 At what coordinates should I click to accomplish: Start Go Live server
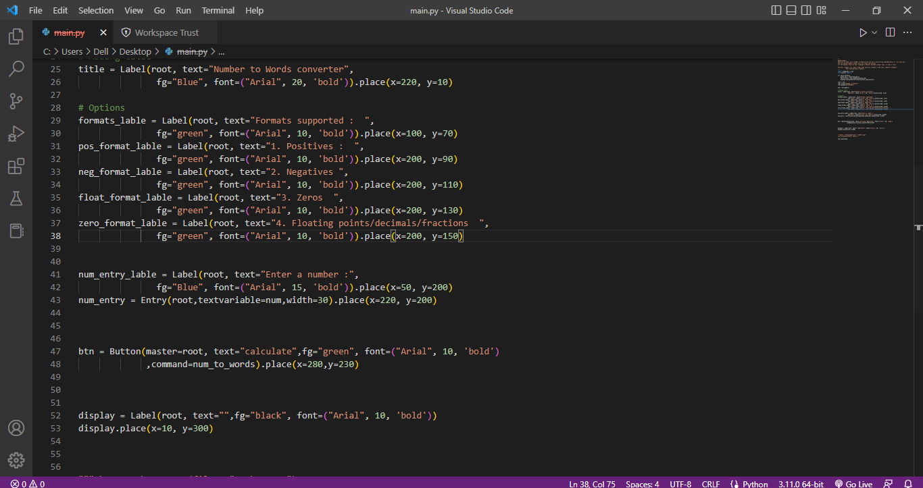tap(853, 483)
